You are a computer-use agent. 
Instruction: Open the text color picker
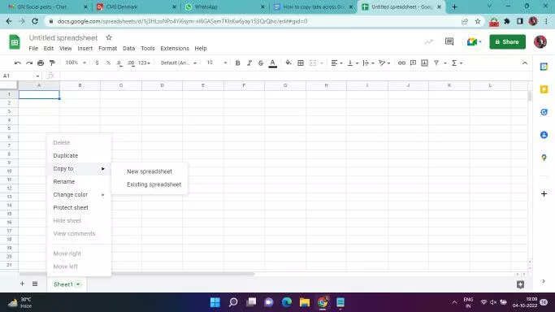point(272,63)
